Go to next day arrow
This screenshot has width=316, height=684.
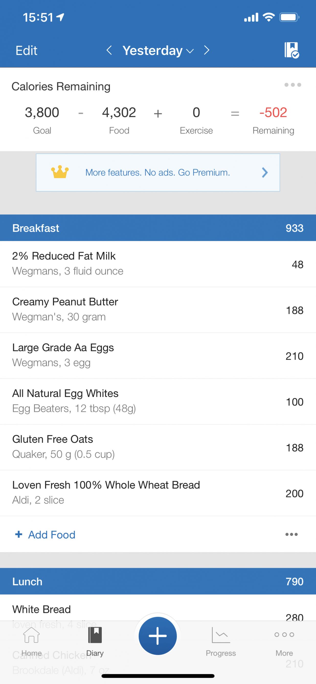tap(207, 50)
